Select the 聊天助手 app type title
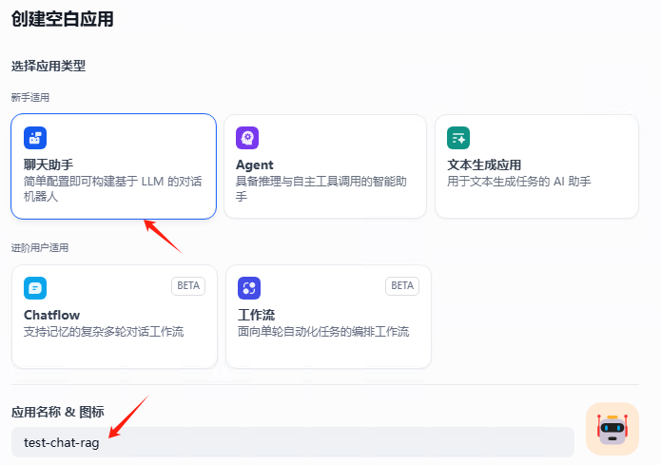661x465 pixels. point(49,165)
